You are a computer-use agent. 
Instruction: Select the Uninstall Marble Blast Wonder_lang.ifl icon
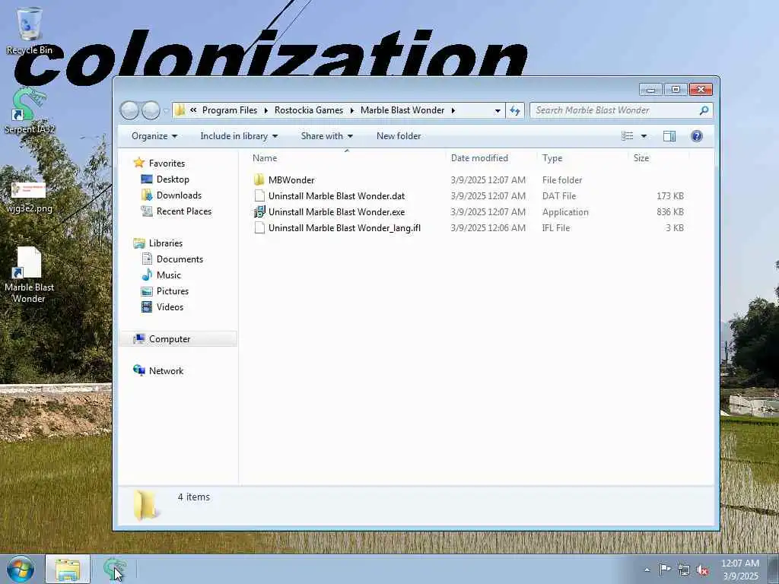click(x=259, y=228)
